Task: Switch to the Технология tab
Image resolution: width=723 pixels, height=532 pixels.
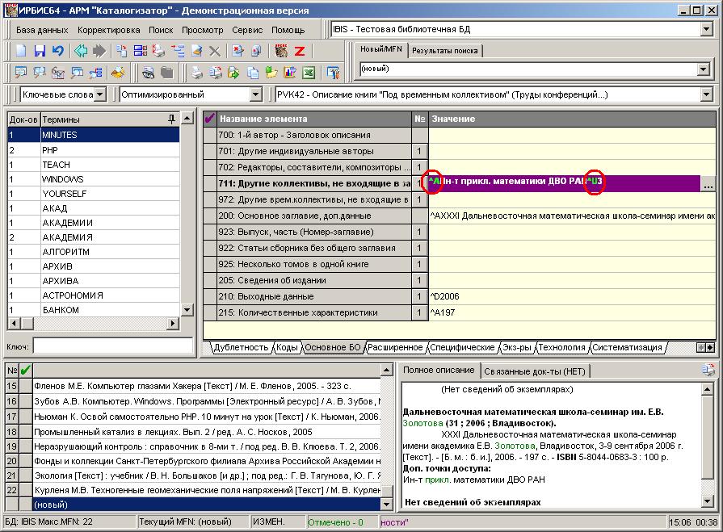Action: [x=561, y=347]
